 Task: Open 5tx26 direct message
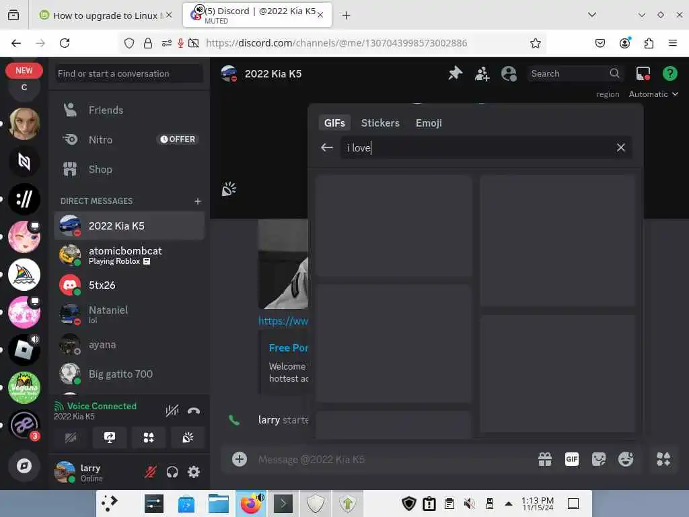pyautogui.click(x=129, y=285)
